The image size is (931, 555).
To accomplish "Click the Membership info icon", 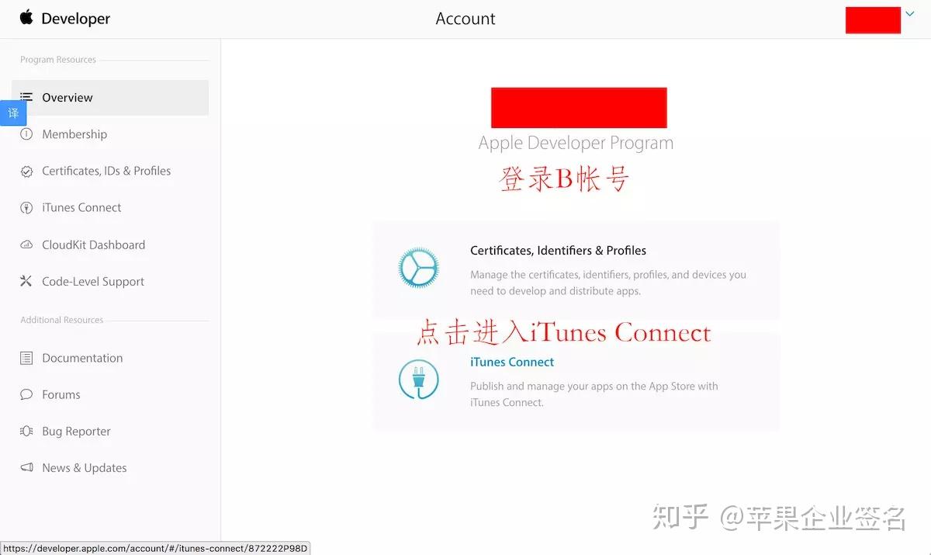I will (x=26, y=134).
